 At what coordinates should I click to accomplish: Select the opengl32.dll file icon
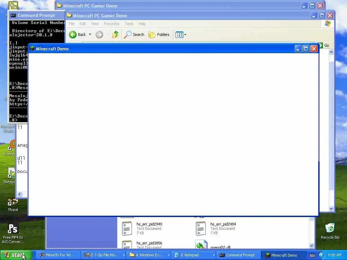tap(201, 244)
